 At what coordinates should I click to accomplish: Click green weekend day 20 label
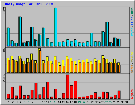(x=83, y=102)
